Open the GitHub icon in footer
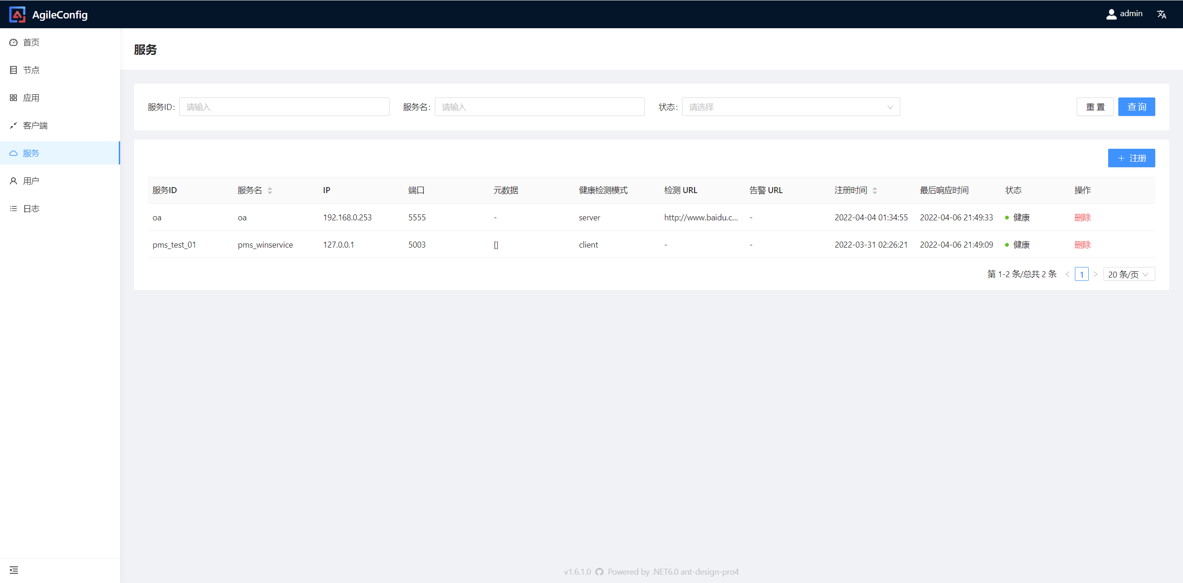Image resolution: width=1183 pixels, height=583 pixels. (599, 572)
